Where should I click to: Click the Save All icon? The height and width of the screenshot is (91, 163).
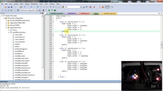11,7
